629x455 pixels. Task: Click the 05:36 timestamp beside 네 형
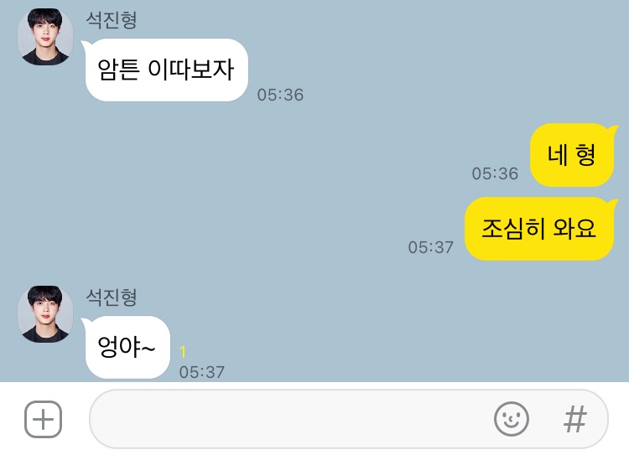(x=495, y=173)
